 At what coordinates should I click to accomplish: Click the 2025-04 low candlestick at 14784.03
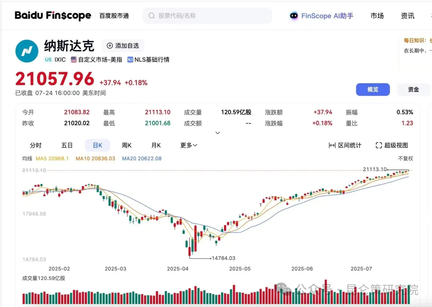(x=190, y=252)
